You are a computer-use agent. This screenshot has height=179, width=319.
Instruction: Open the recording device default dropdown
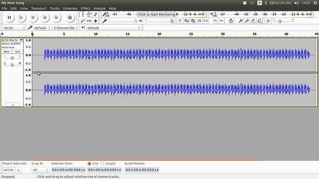pyautogui.click(x=42, y=28)
